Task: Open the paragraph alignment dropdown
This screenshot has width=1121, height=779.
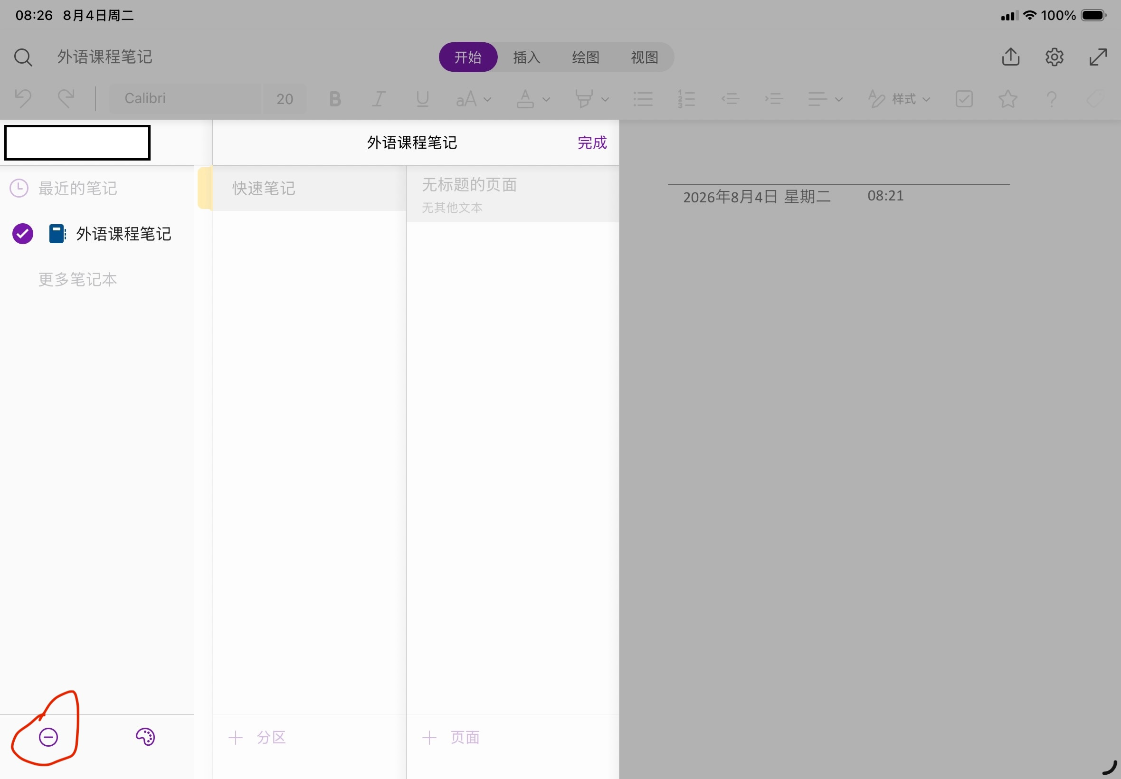Action: click(825, 99)
